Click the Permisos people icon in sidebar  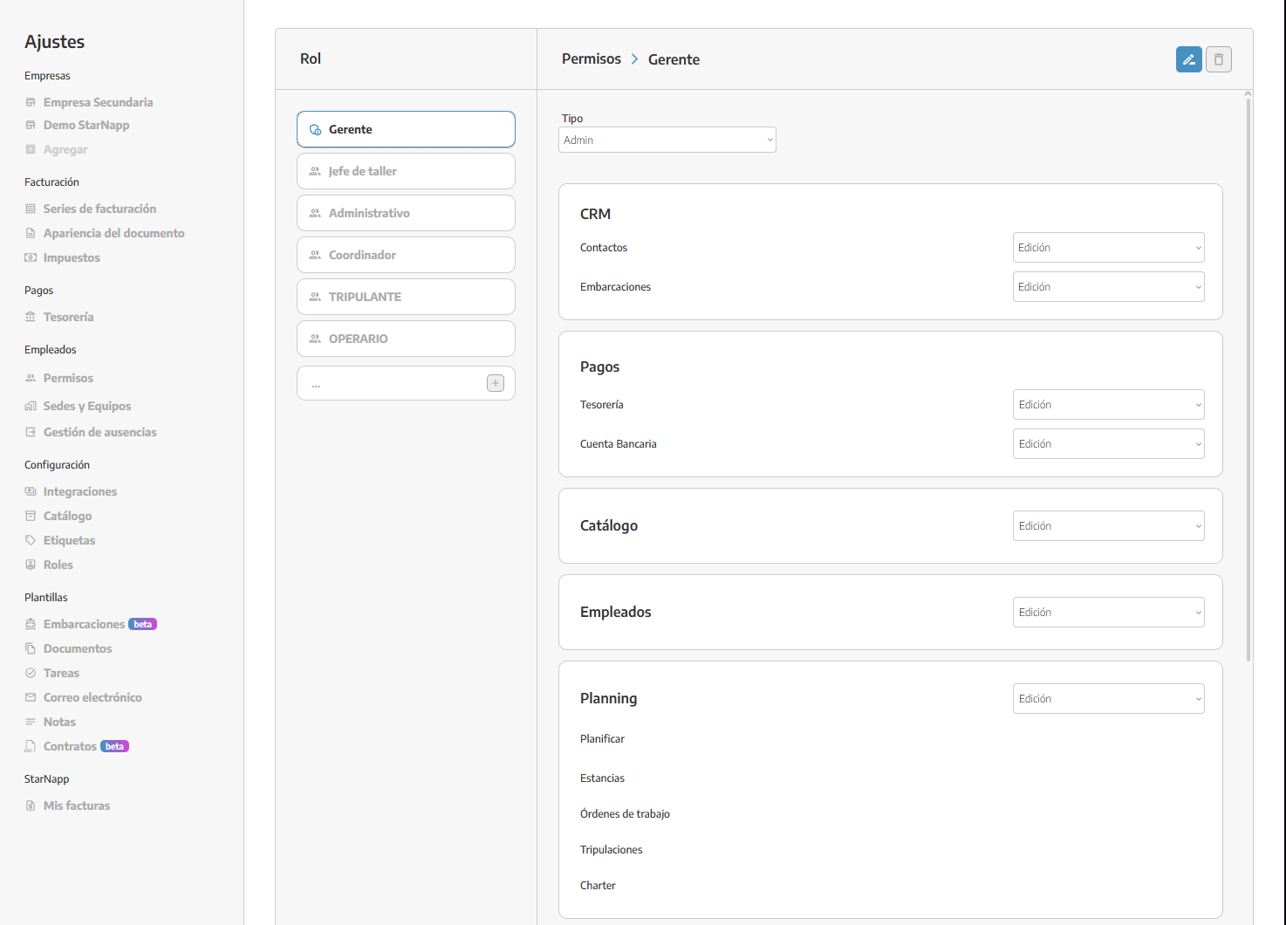click(31, 378)
